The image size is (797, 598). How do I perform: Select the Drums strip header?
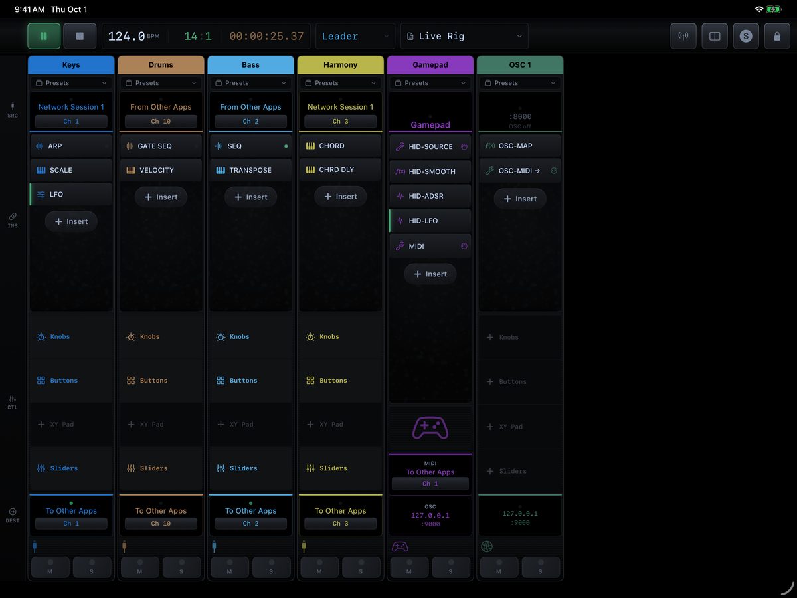pos(161,65)
